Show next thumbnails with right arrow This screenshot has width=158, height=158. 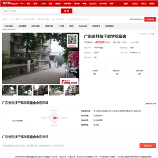click(78, 90)
